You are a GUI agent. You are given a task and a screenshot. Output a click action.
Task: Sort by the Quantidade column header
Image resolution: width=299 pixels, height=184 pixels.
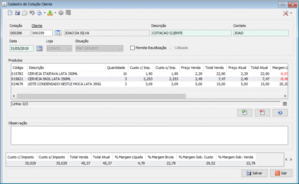click(117, 68)
